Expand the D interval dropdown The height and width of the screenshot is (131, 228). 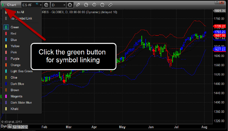click(64, 5)
